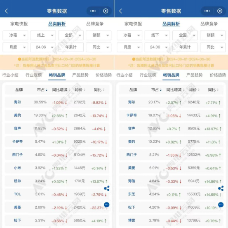Switch to 家电快报 tab in left panel
This screenshot has height=228, width=228.
coord(19,24)
